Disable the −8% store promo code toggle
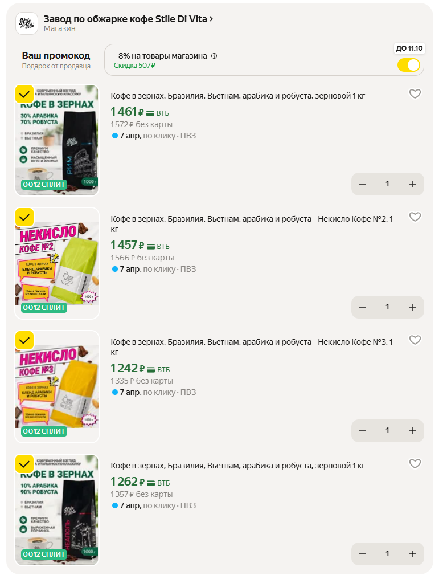 [x=408, y=65]
